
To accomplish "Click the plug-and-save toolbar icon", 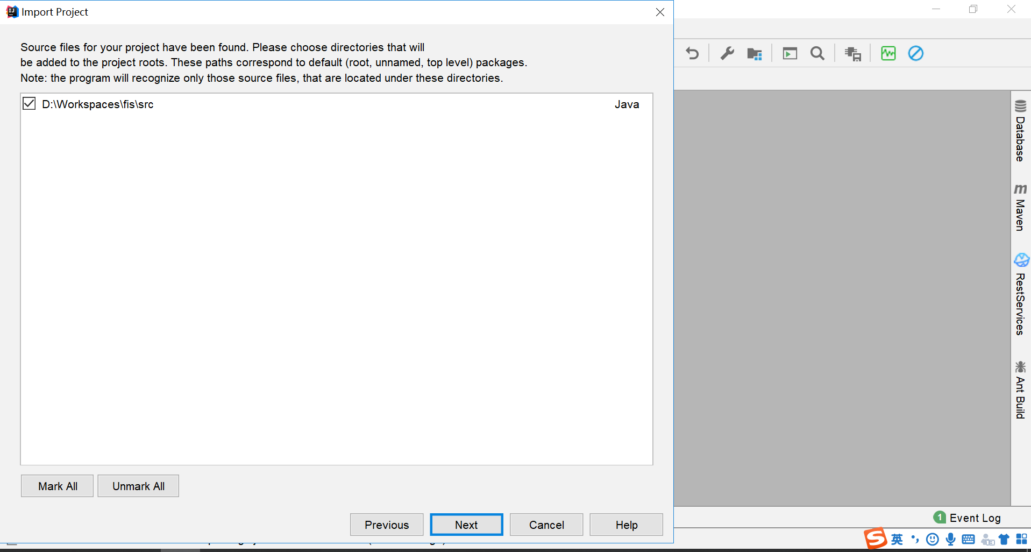I will click(853, 53).
